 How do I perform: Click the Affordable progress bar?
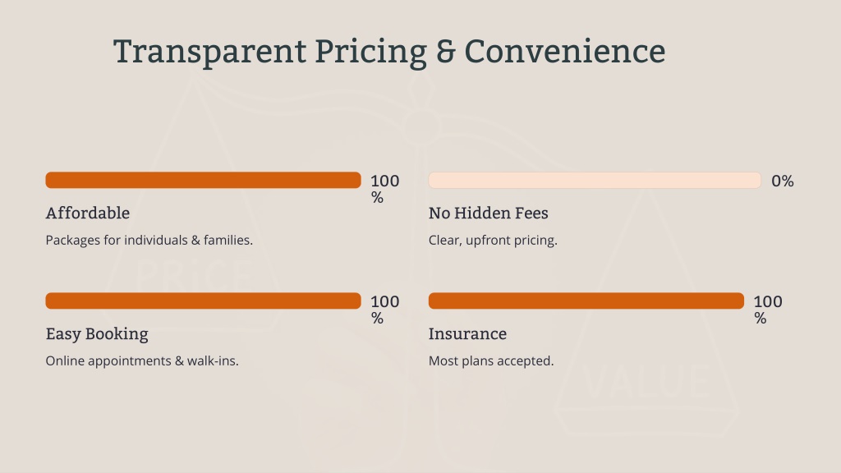(204, 180)
